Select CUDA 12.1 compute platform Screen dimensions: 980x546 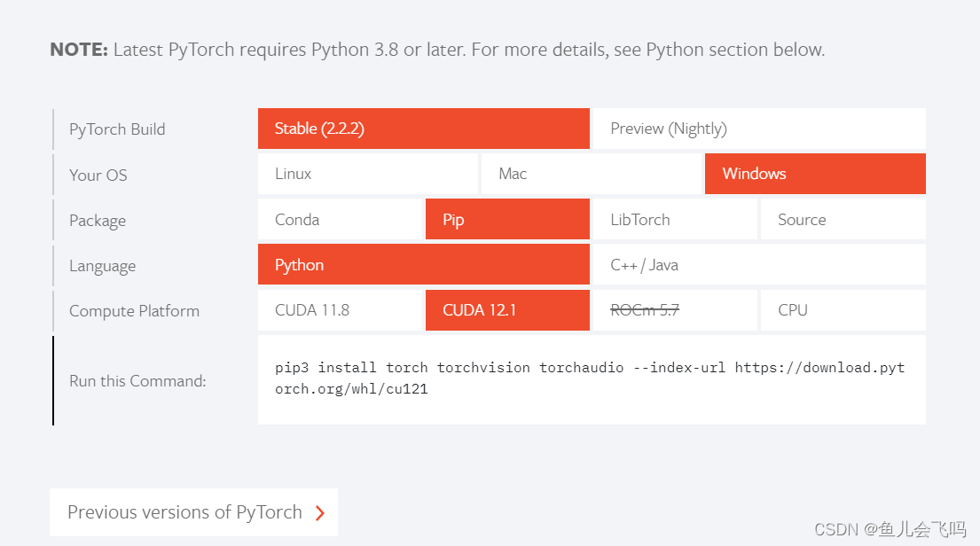tap(507, 310)
